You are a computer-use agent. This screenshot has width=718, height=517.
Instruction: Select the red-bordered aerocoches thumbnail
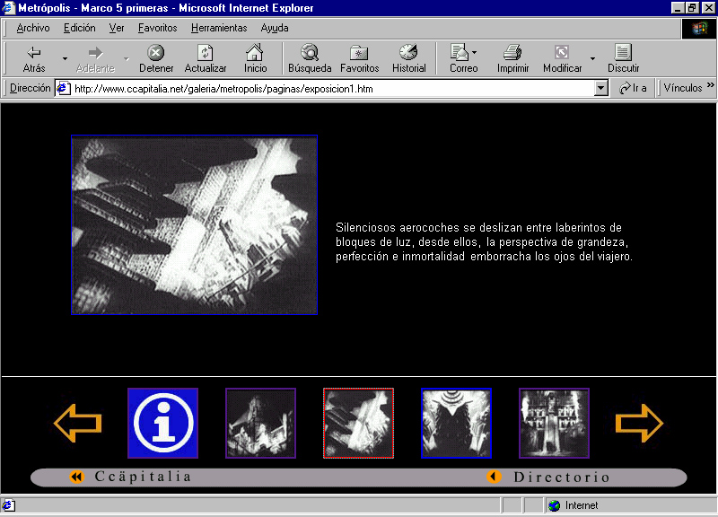point(358,423)
